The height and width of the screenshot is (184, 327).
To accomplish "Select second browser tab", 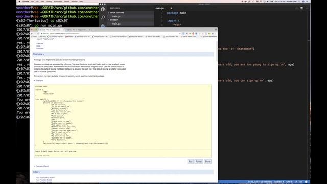I will [x=78, y=30].
